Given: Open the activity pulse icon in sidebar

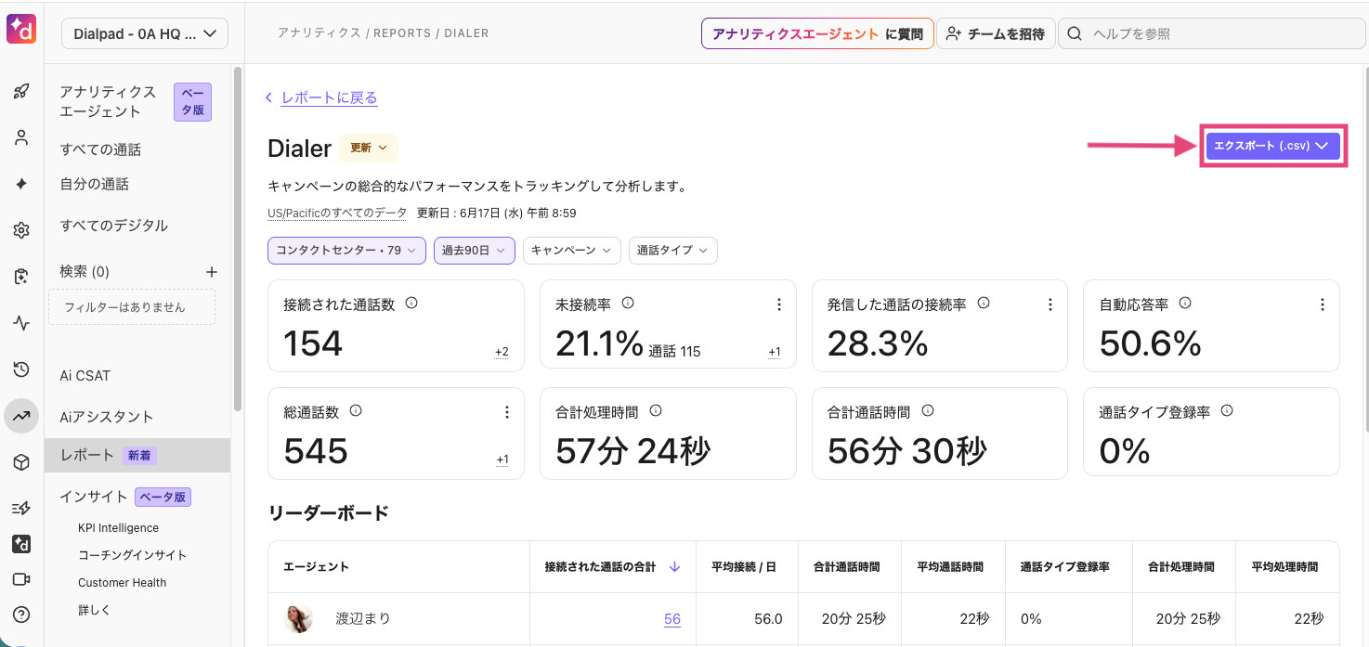Looking at the screenshot, I should tap(21, 323).
